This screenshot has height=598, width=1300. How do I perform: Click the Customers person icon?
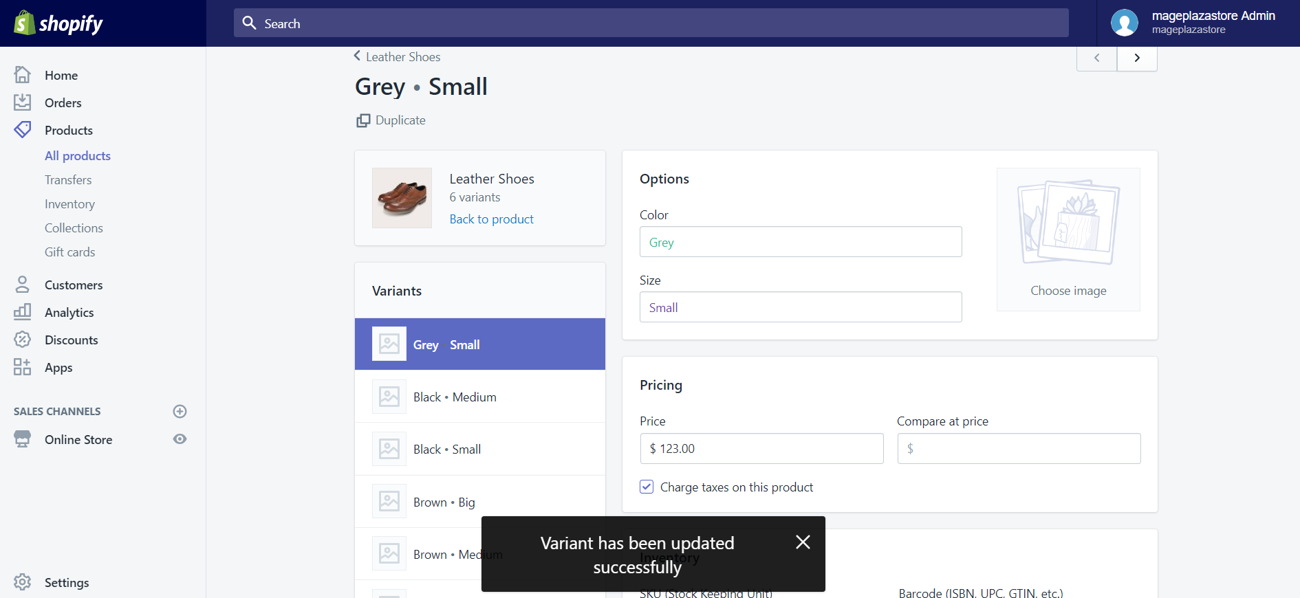pyautogui.click(x=23, y=285)
